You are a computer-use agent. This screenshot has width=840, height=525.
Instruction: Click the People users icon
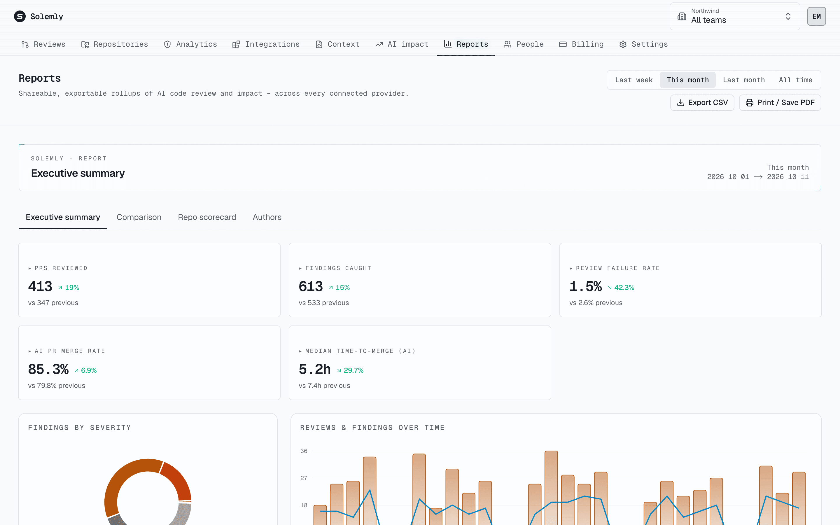point(508,44)
